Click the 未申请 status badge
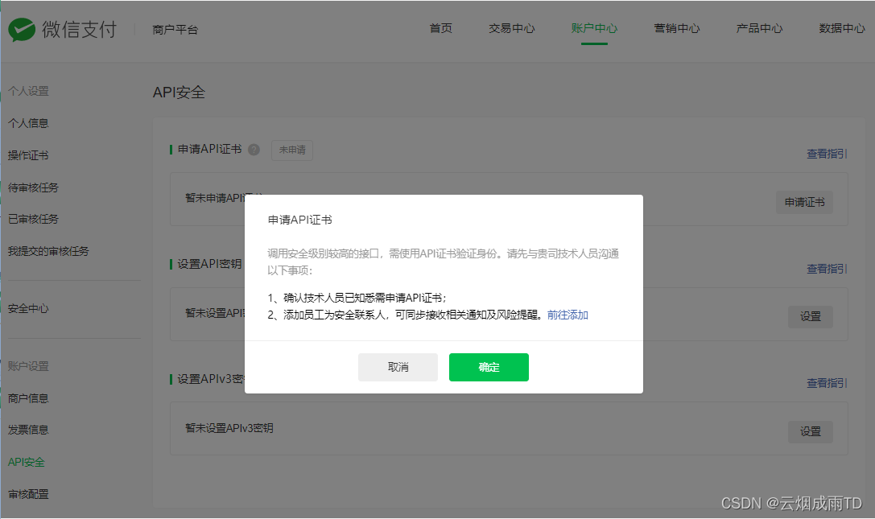Image resolution: width=875 pixels, height=519 pixels. tap(292, 150)
